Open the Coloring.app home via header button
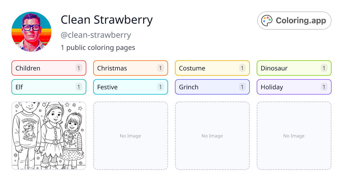This screenshot has height=180, width=343. tap(294, 20)
